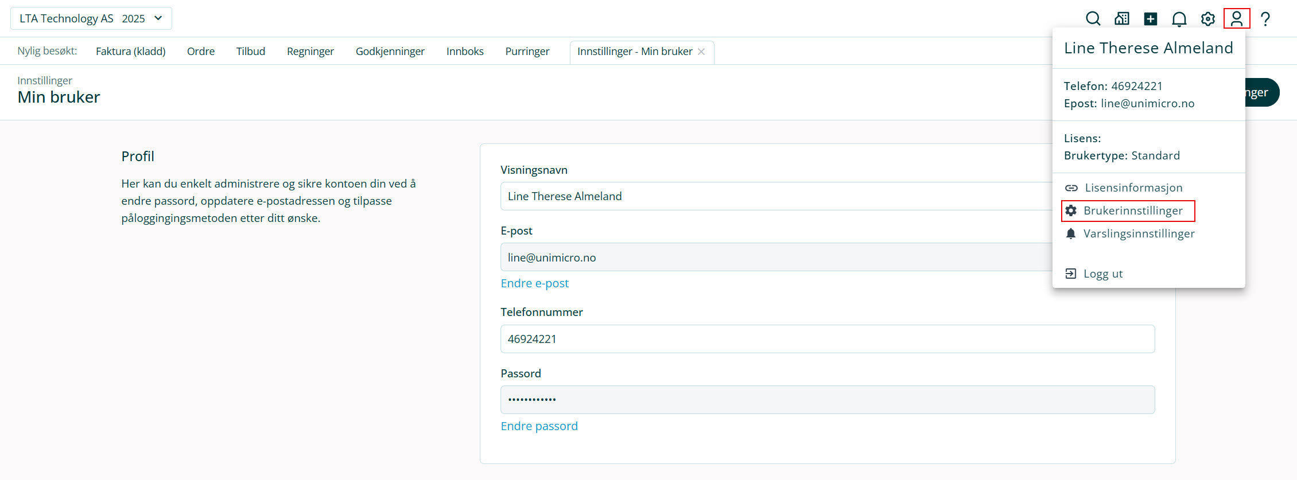
Task: Log out using Logg ut
Action: pyautogui.click(x=1102, y=274)
